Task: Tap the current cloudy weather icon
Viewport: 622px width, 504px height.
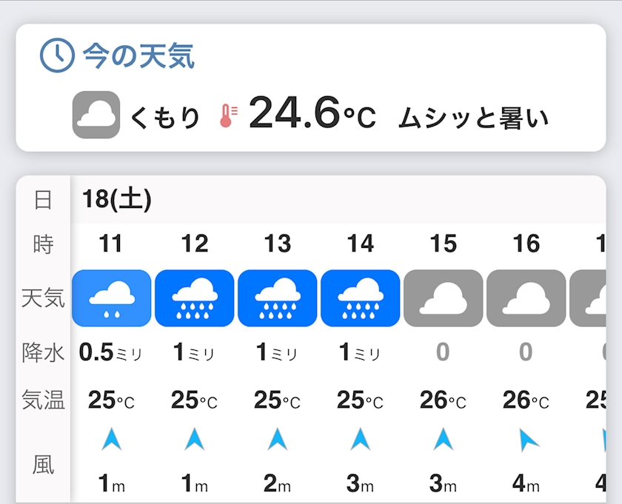Action: pyautogui.click(x=96, y=115)
